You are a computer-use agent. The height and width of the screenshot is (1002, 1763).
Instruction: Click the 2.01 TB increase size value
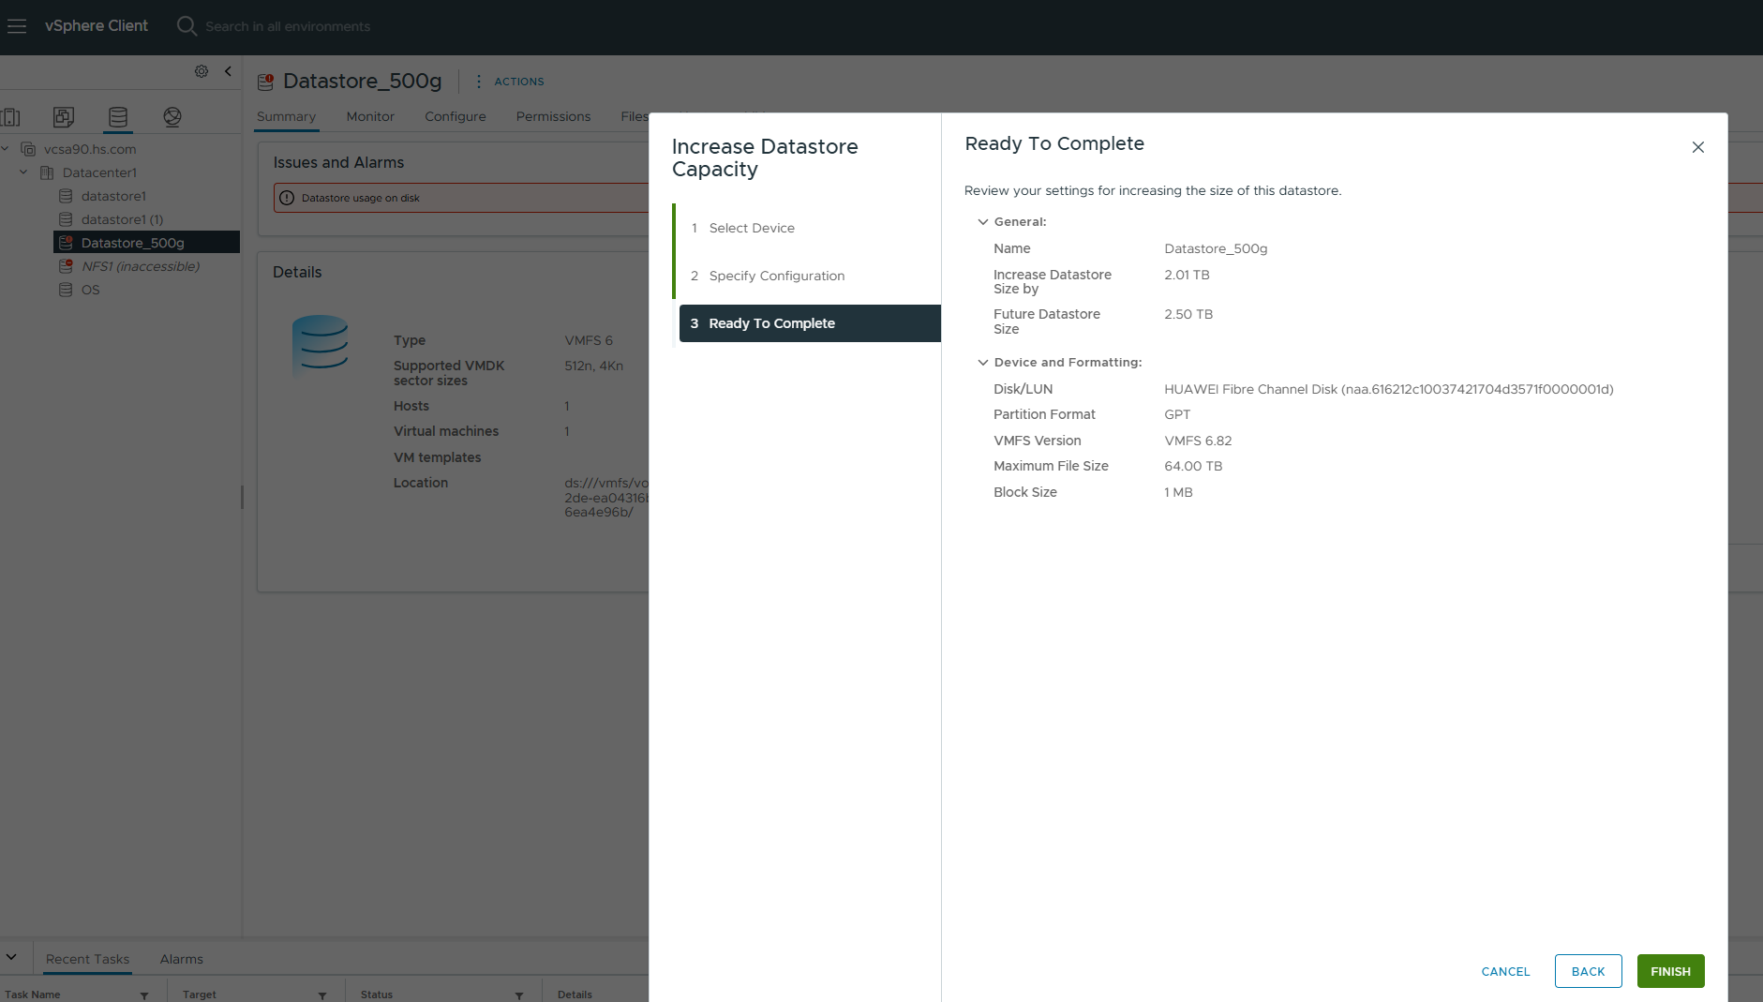tap(1187, 275)
